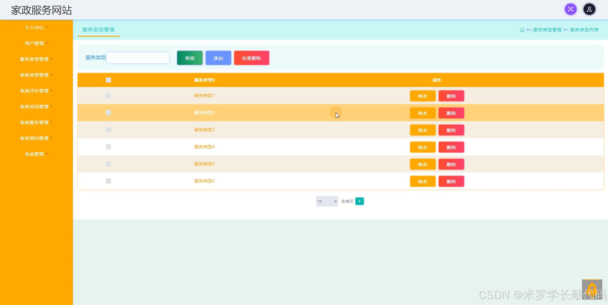Screen dimensions: 608x305
Task: Click the 服务类型4 cell text
Action: tap(204, 147)
